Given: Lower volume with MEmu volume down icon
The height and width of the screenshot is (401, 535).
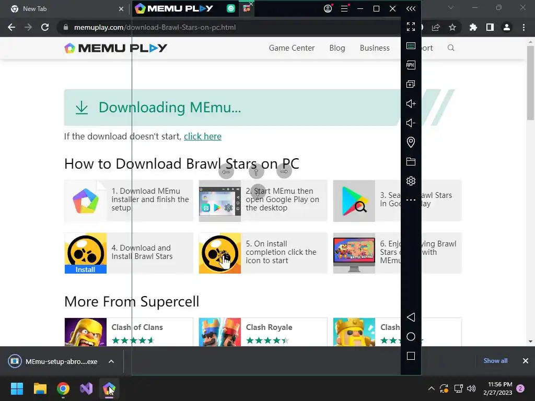Looking at the screenshot, I should point(411,123).
